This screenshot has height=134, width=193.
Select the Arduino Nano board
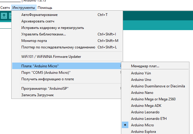[141, 93]
